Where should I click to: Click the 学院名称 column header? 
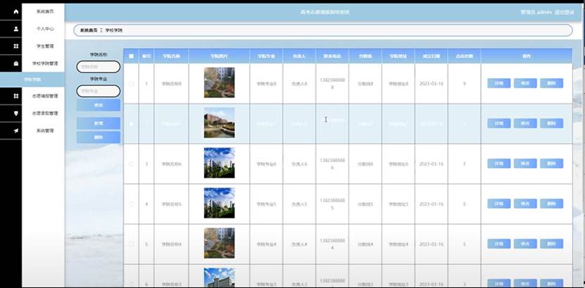point(171,56)
